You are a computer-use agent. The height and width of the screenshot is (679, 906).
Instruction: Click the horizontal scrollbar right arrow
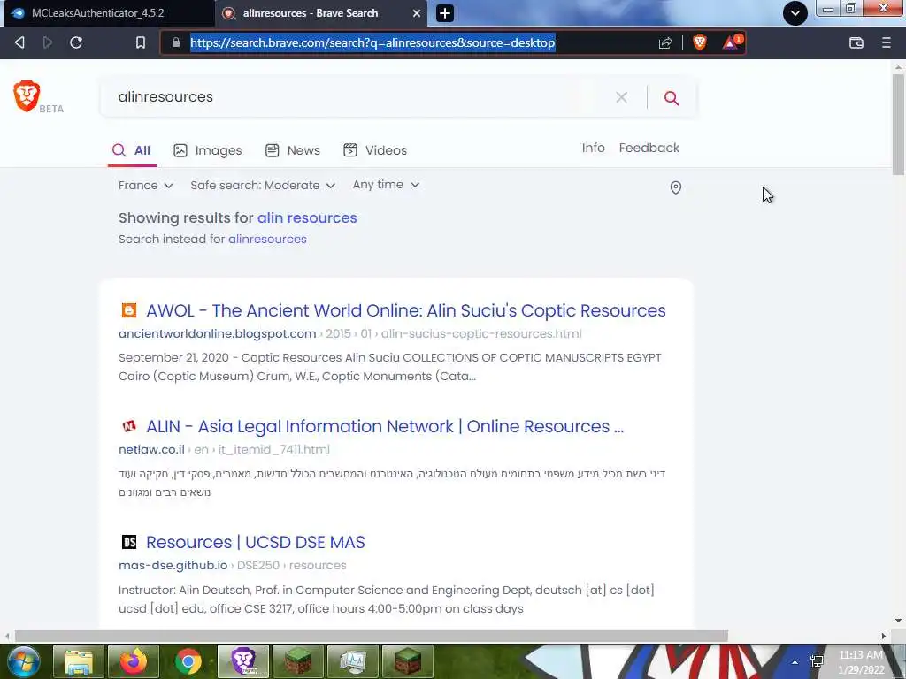(x=884, y=637)
